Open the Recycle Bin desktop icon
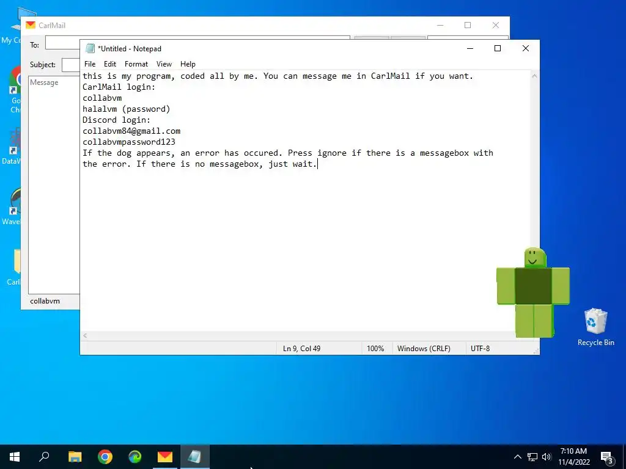The image size is (626, 469). [595, 327]
